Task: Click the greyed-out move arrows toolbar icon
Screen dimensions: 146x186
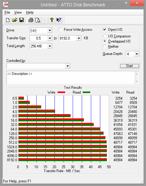Action: pos(45,20)
